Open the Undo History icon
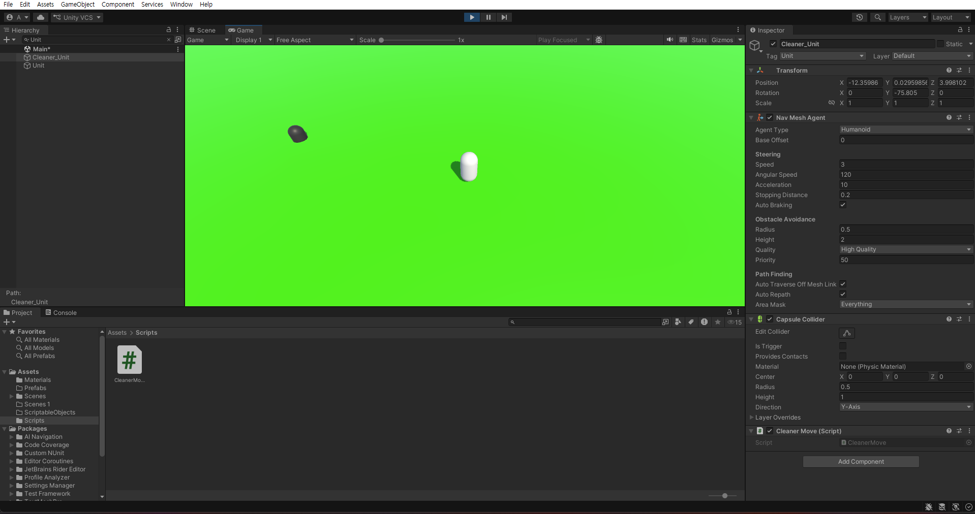 pyautogui.click(x=860, y=17)
